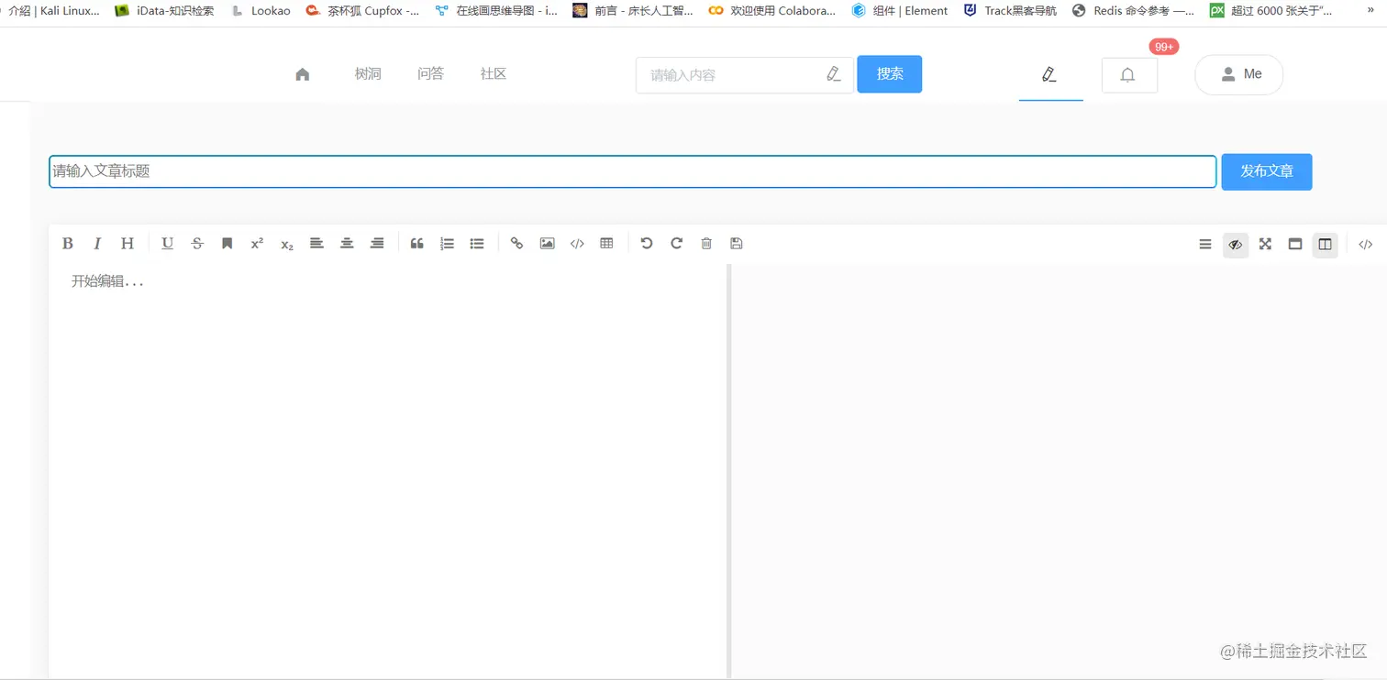
Task: Open the iData-知识检索 bookmark
Action: tap(165, 11)
